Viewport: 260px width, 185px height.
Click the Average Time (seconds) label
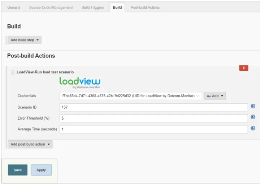(x=37, y=129)
